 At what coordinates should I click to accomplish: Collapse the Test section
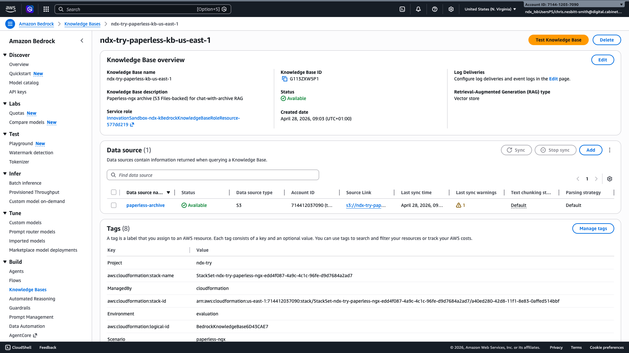[5, 134]
